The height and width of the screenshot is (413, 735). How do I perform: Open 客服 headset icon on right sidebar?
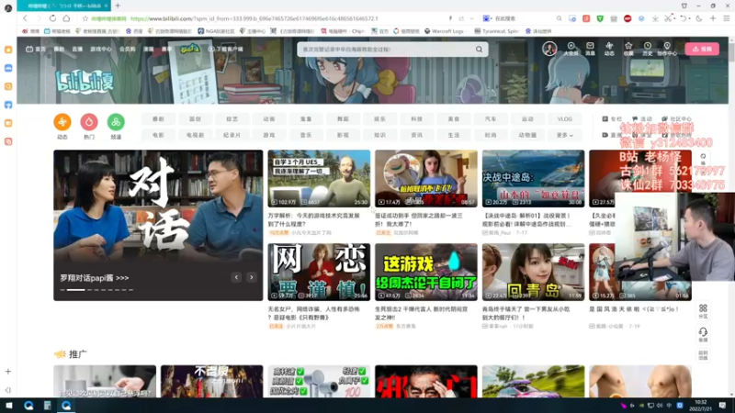tap(703, 334)
